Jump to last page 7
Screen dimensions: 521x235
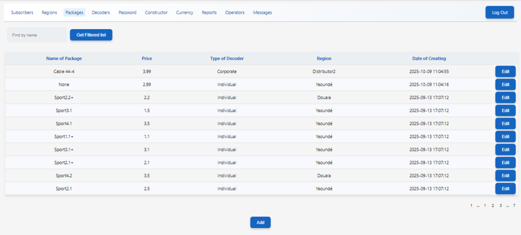[514, 205]
